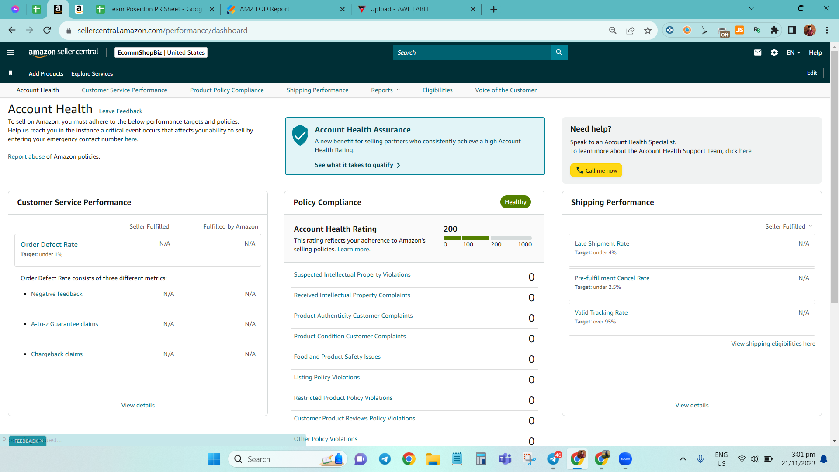Open Explore Services in the bookmarks bar
Screen dimensions: 839x472
point(92,73)
